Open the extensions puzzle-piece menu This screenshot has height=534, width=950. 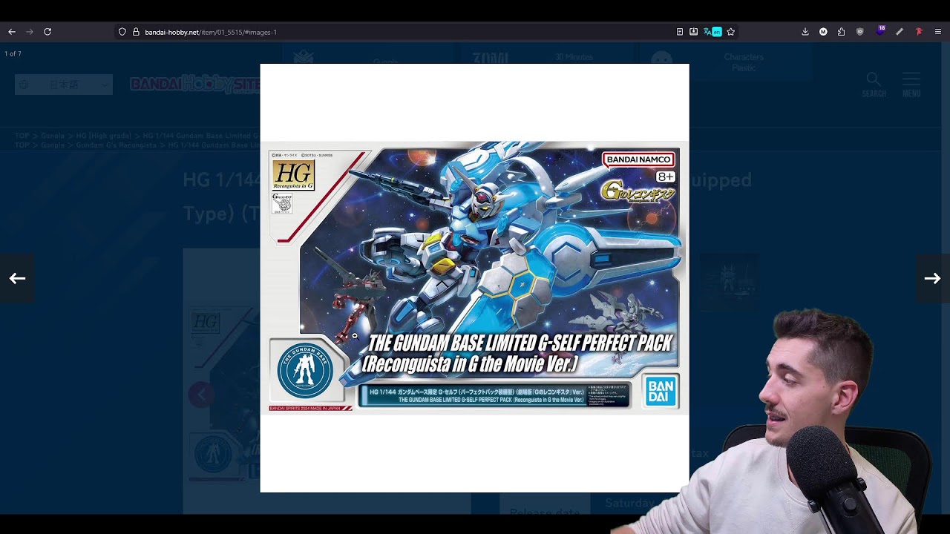pyautogui.click(x=841, y=32)
